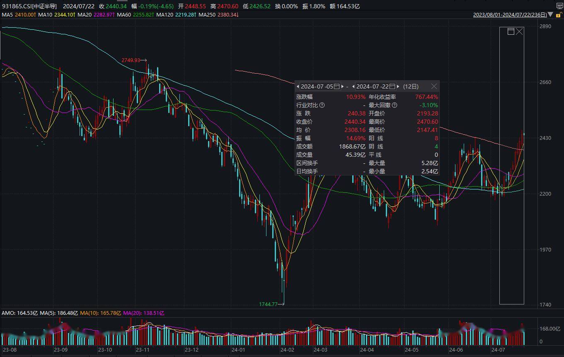Click the 23-11 date on time axis
The width and height of the screenshot is (564, 357).
[143, 350]
